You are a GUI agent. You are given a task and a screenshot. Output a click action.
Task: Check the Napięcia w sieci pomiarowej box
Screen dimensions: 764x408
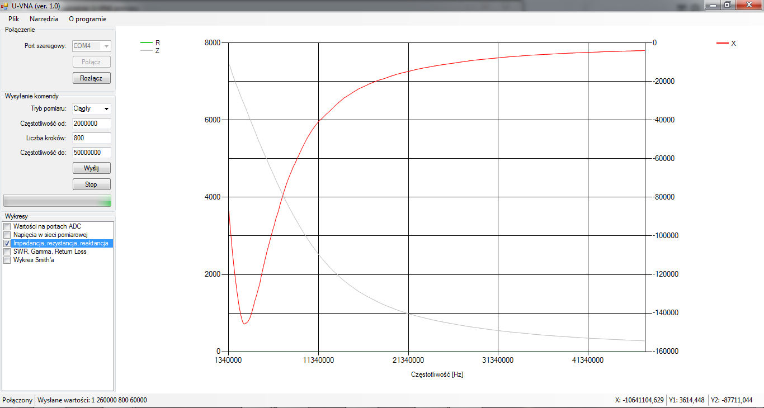(7, 235)
